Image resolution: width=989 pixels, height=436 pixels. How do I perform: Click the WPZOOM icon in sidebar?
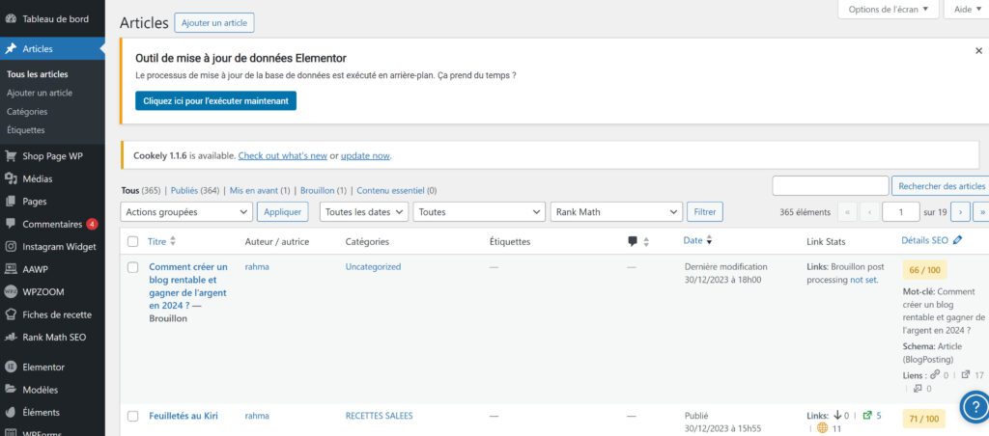click(10, 291)
